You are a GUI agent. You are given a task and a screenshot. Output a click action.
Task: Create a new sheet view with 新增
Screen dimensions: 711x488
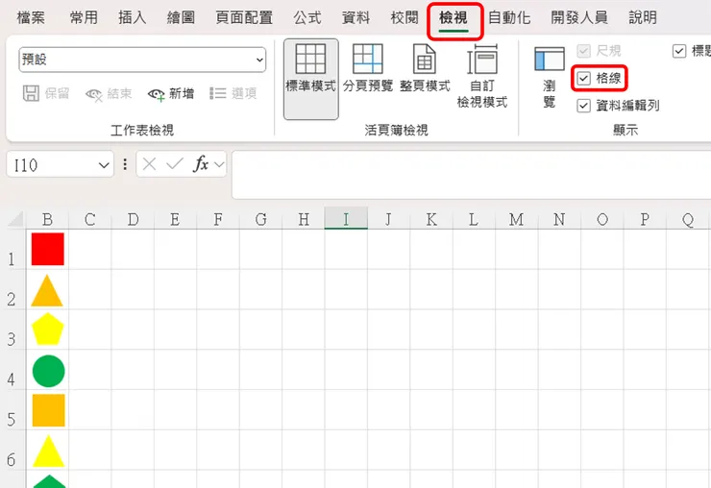171,94
